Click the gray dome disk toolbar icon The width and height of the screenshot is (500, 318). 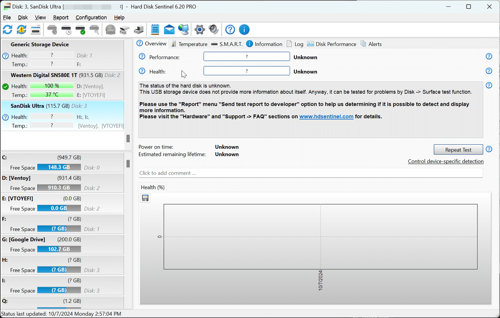(111, 29)
